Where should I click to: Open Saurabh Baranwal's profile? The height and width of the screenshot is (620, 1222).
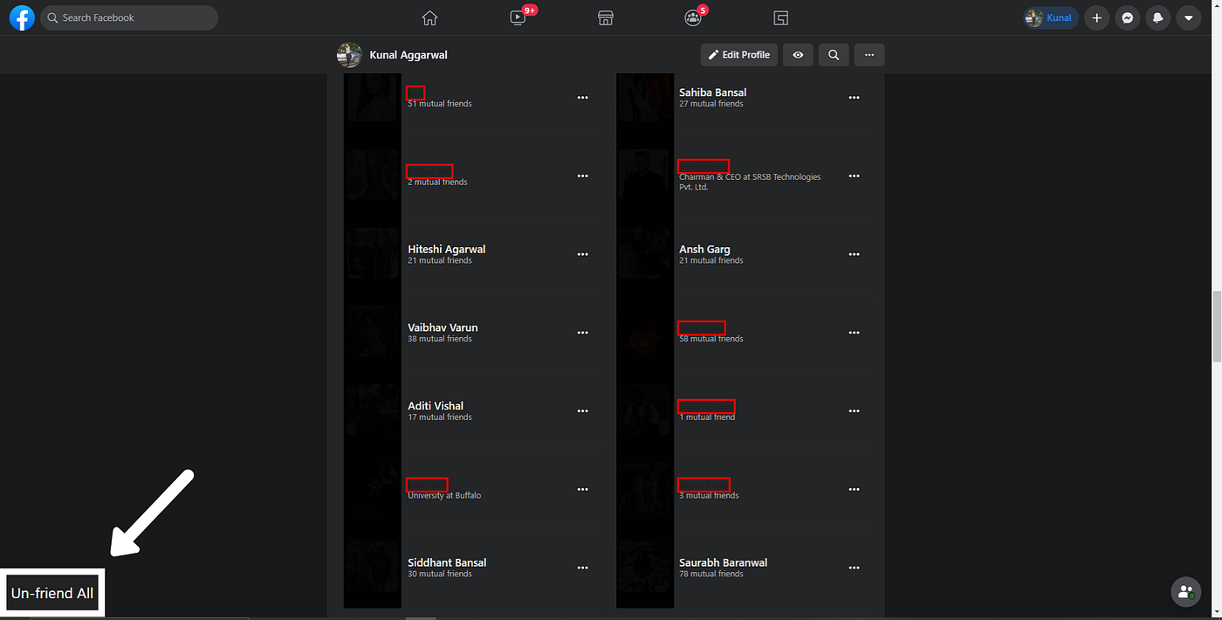point(723,562)
